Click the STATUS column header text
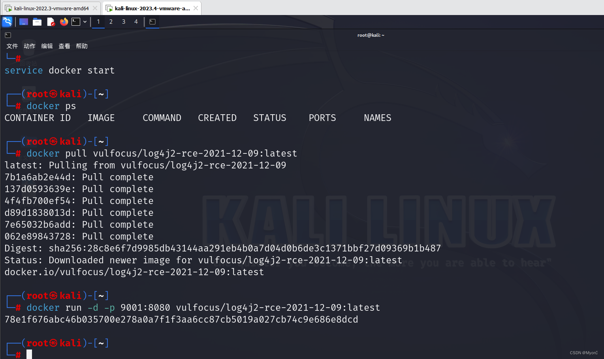 tap(270, 118)
